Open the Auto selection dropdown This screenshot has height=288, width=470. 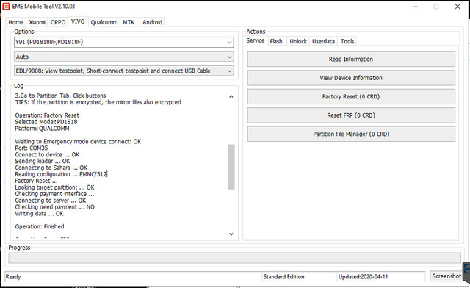pos(124,57)
